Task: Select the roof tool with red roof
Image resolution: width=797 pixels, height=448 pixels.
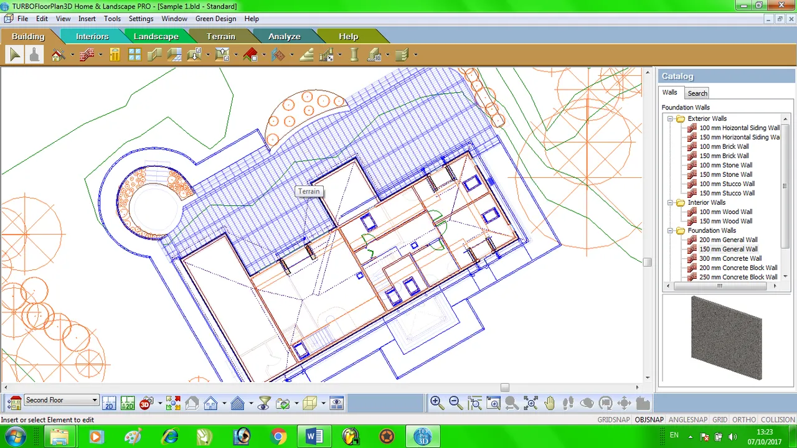Action: click(251, 55)
